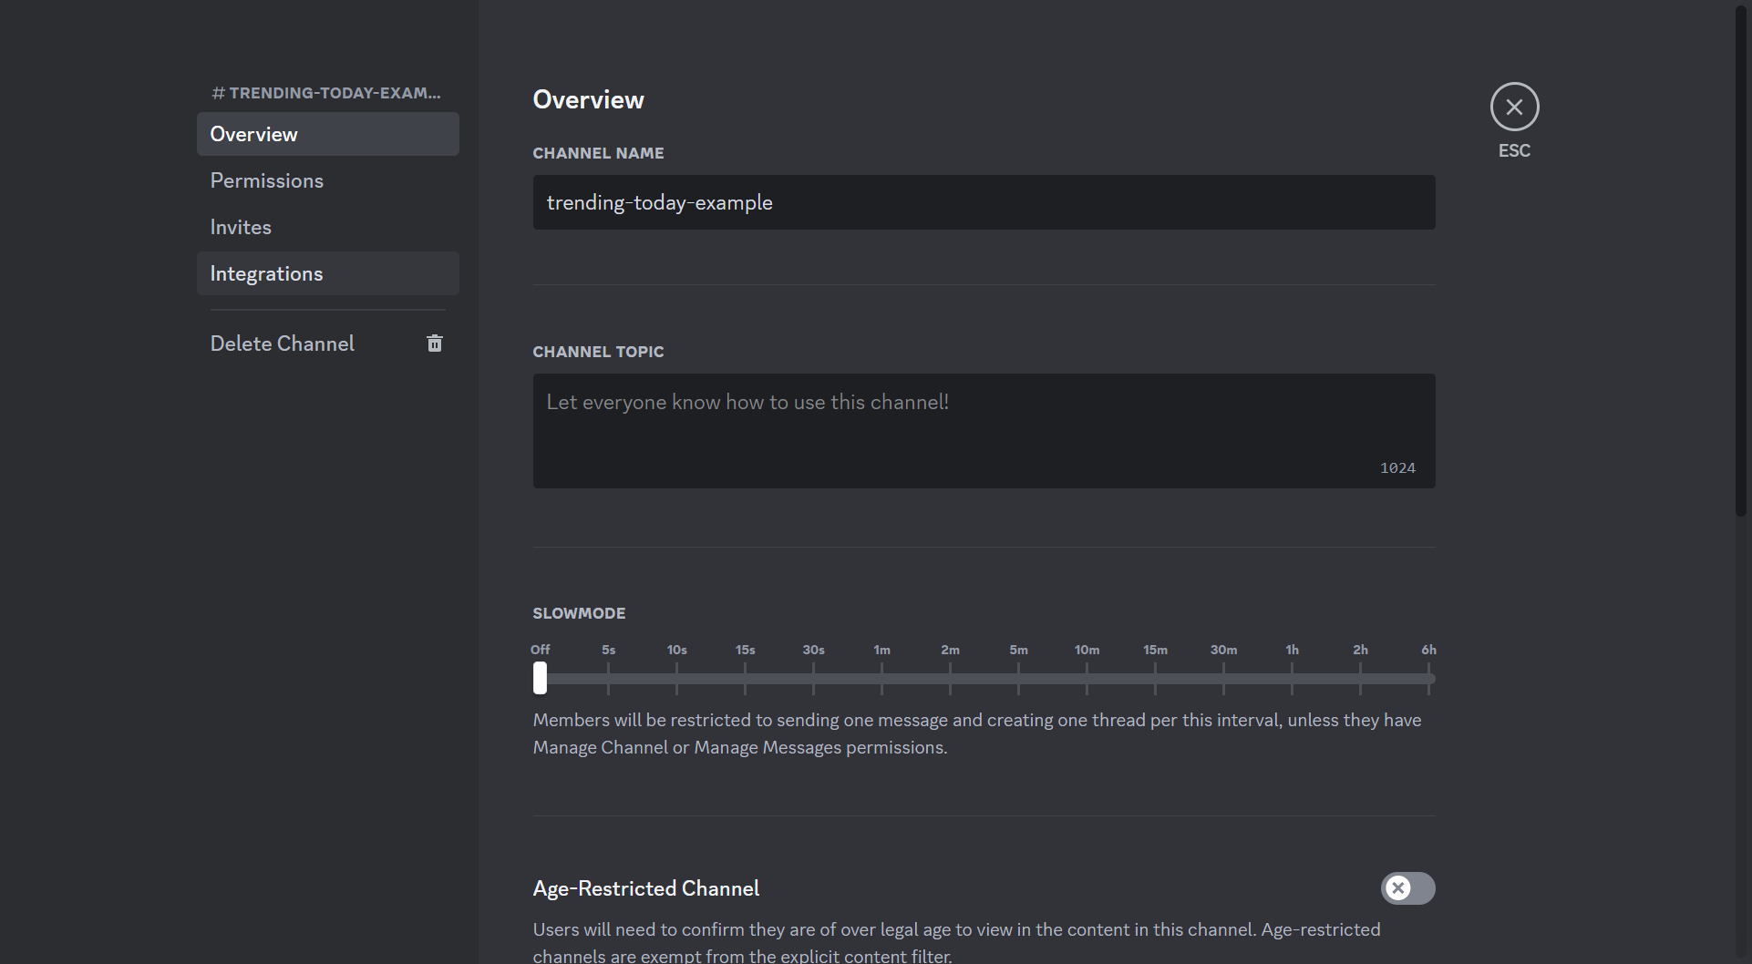Set slowmode to 10m mark
The height and width of the screenshot is (964, 1752).
coord(1087,678)
